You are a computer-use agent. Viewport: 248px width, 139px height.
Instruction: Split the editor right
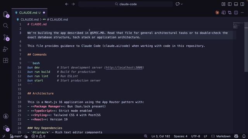click(236, 13)
